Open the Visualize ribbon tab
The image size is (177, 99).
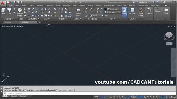(40, 5)
